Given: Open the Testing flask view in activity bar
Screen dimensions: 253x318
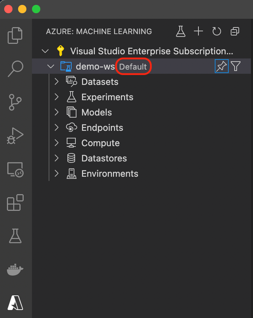Looking at the screenshot, I should click(15, 236).
